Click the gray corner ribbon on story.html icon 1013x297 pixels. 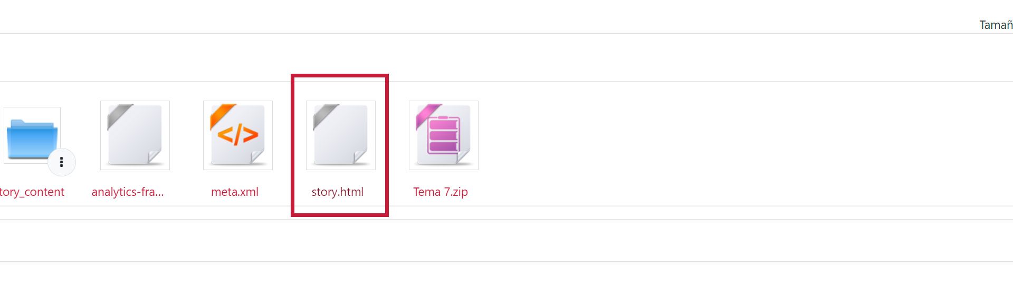click(326, 116)
